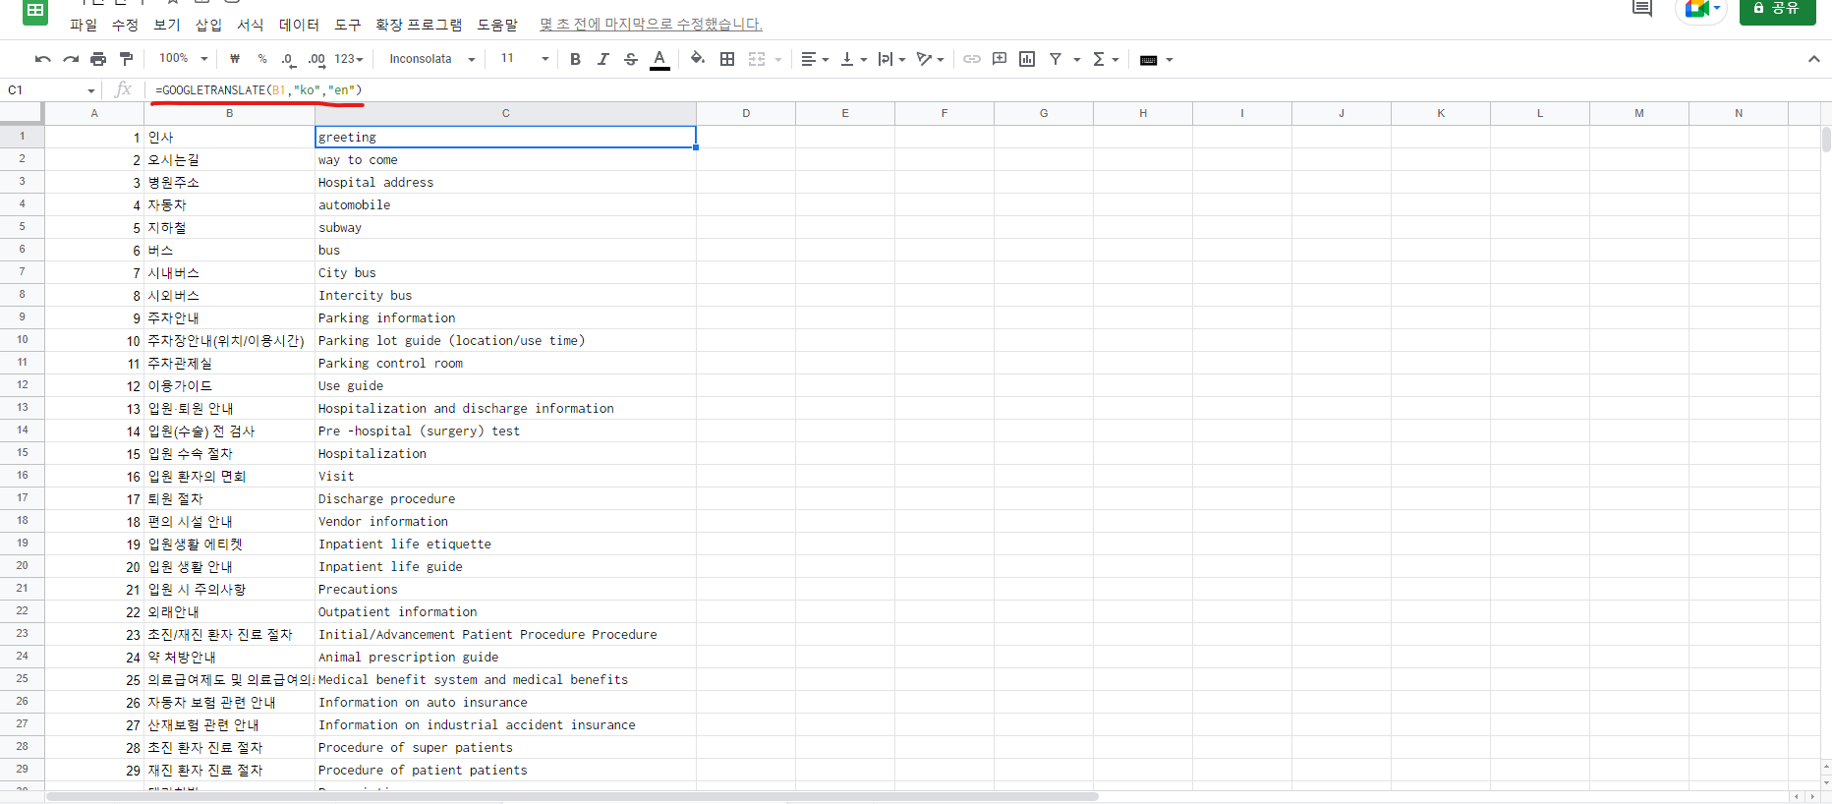Click the horizontal scrollbar
Image resolution: width=1832 pixels, height=804 pixels.
coord(572,796)
